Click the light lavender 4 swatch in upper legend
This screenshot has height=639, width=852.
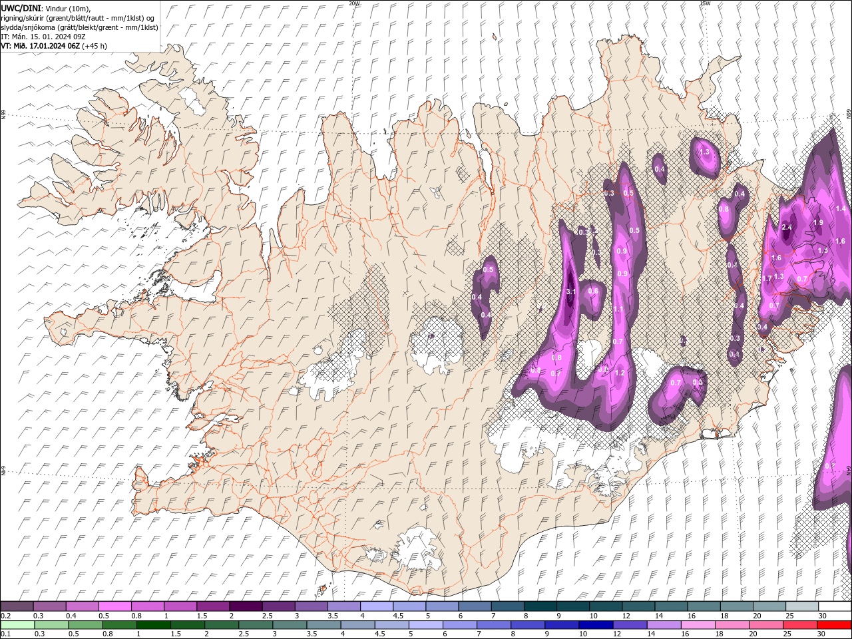(x=375, y=606)
